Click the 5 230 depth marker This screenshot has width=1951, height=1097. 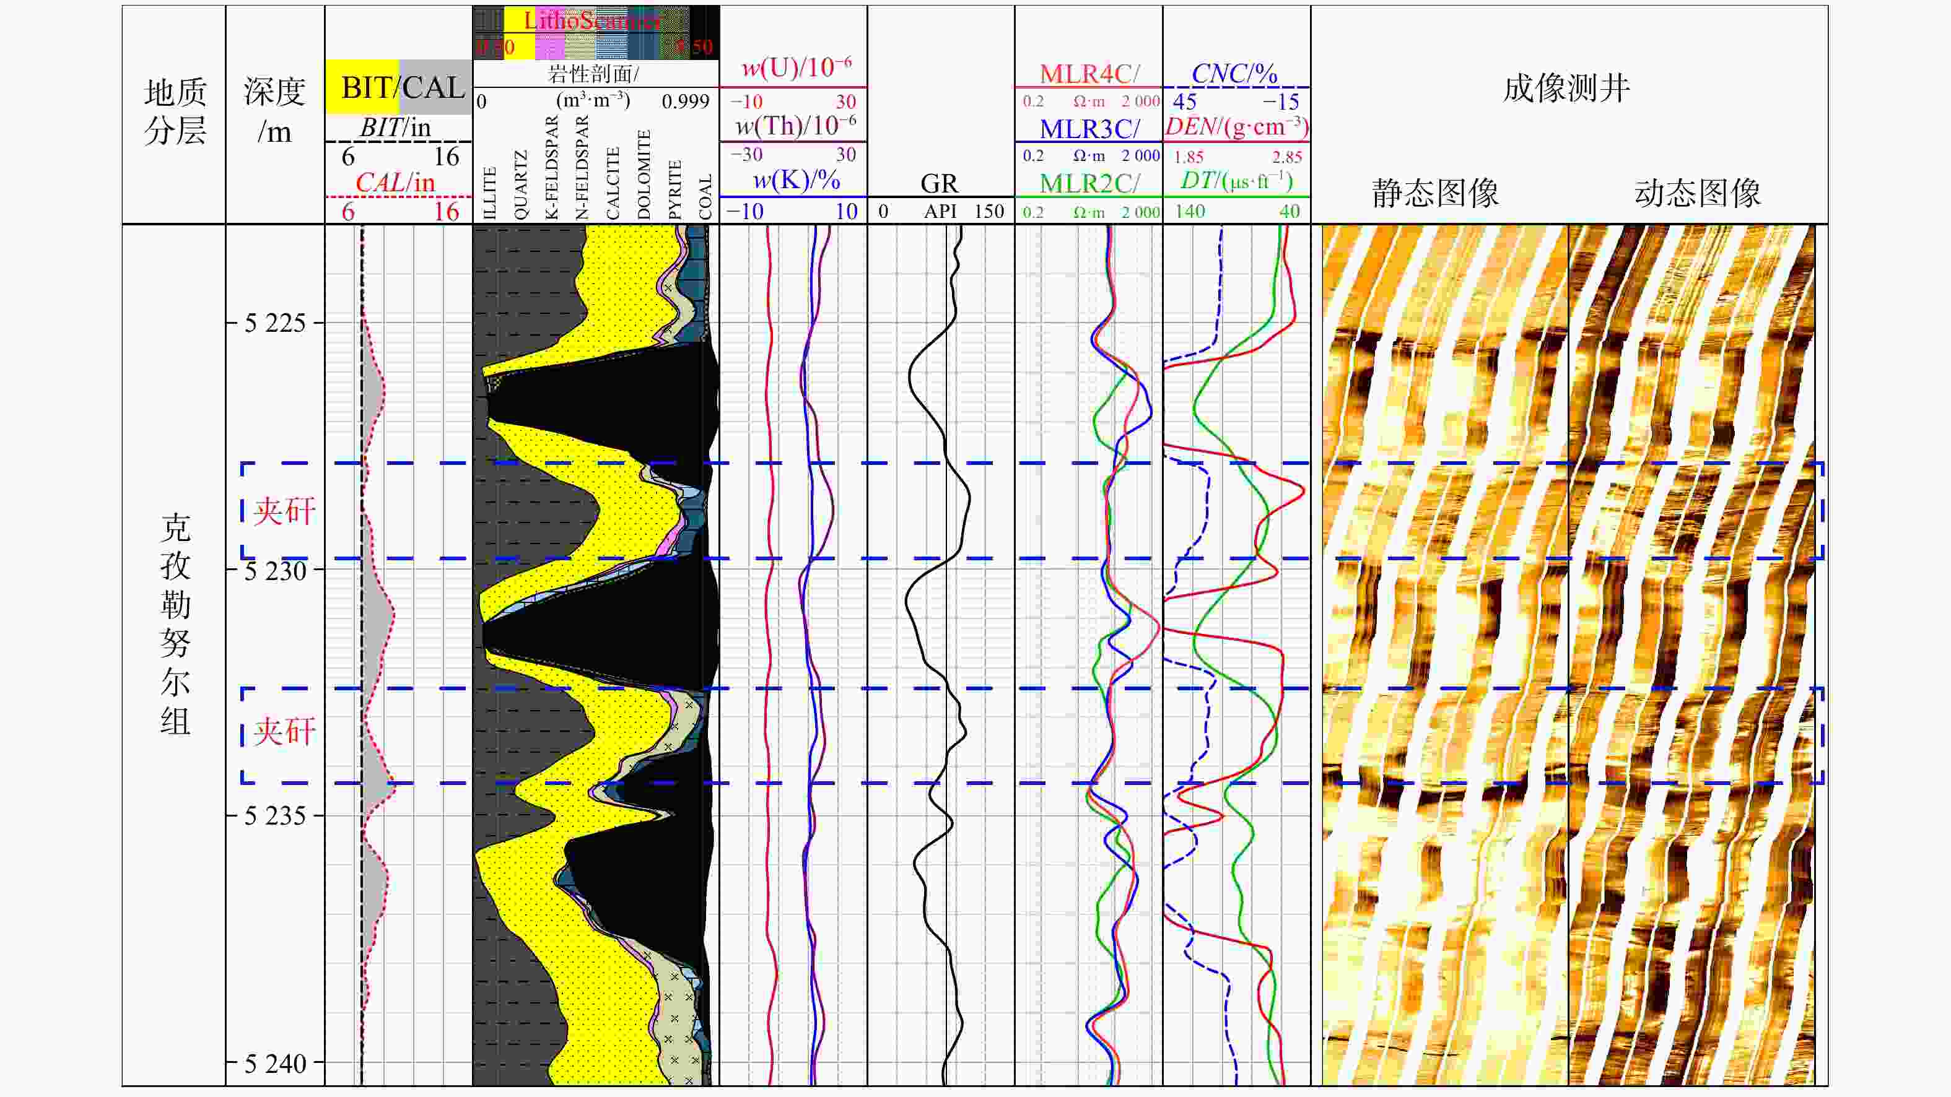[x=275, y=571]
